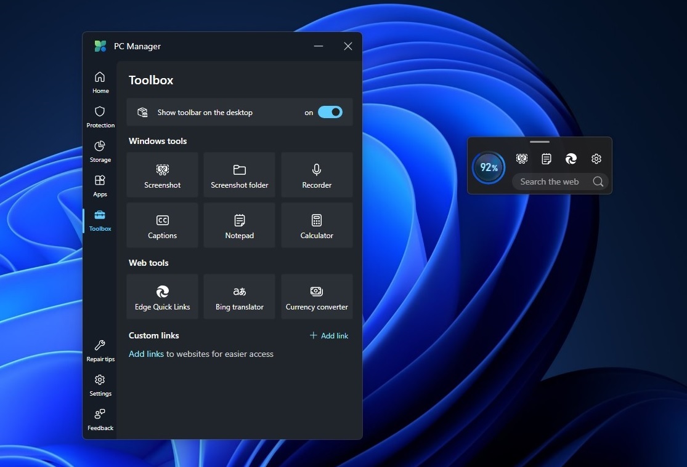This screenshot has width=687, height=467.
Task: Click the screenshot icon on desktop toolbar
Action: [521, 159]
